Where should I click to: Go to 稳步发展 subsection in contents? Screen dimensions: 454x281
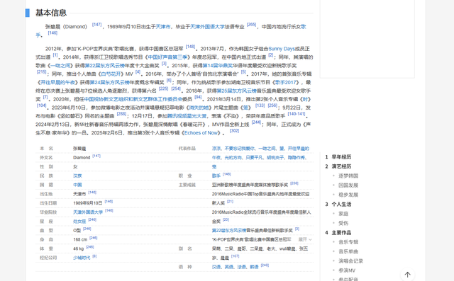point(348,195)
